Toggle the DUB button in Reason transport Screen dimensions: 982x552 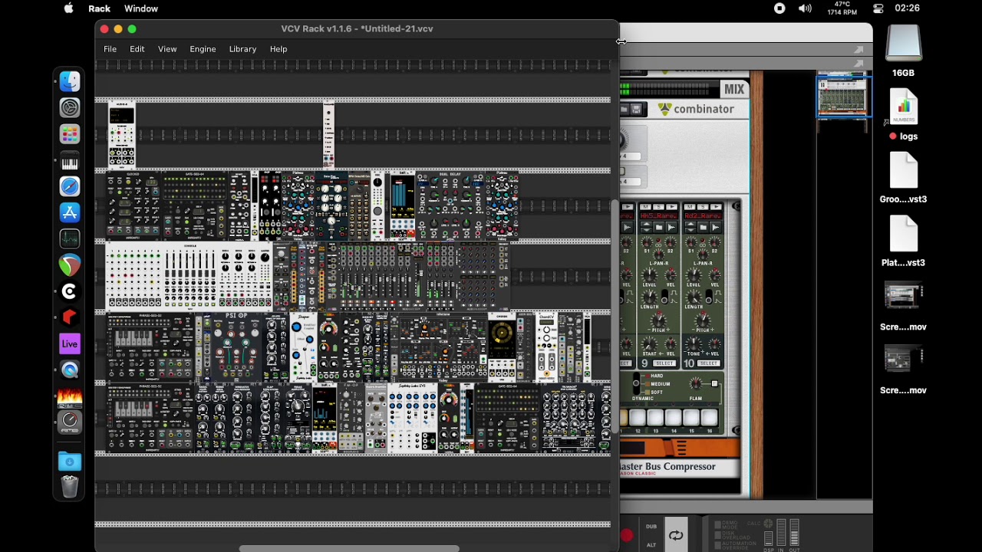click(x=651, y=527)
